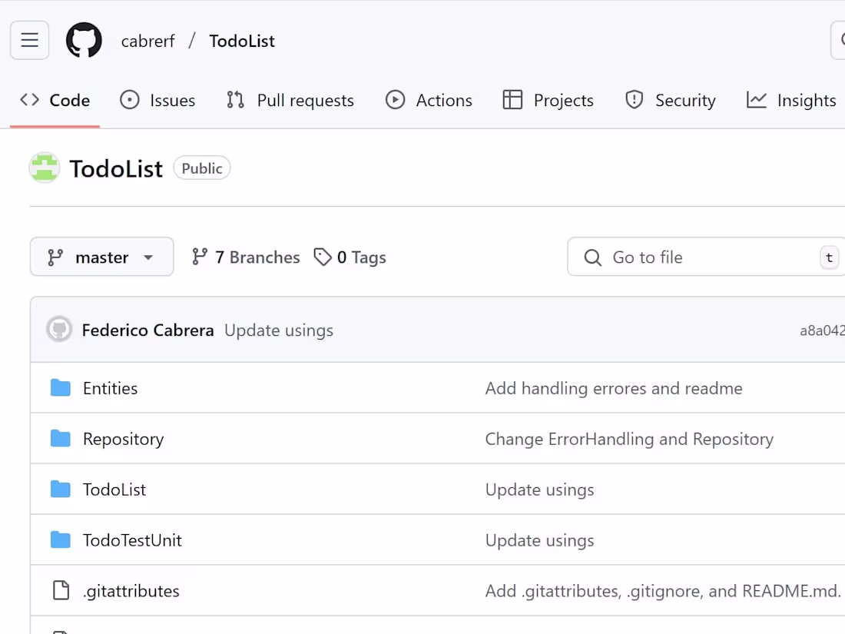Expand the master branch dropdown
This screenshot has width=845, height=634.
point(101,257)
